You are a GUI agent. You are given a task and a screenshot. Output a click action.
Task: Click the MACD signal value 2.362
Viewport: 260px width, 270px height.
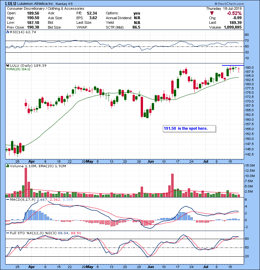point(55,200)
